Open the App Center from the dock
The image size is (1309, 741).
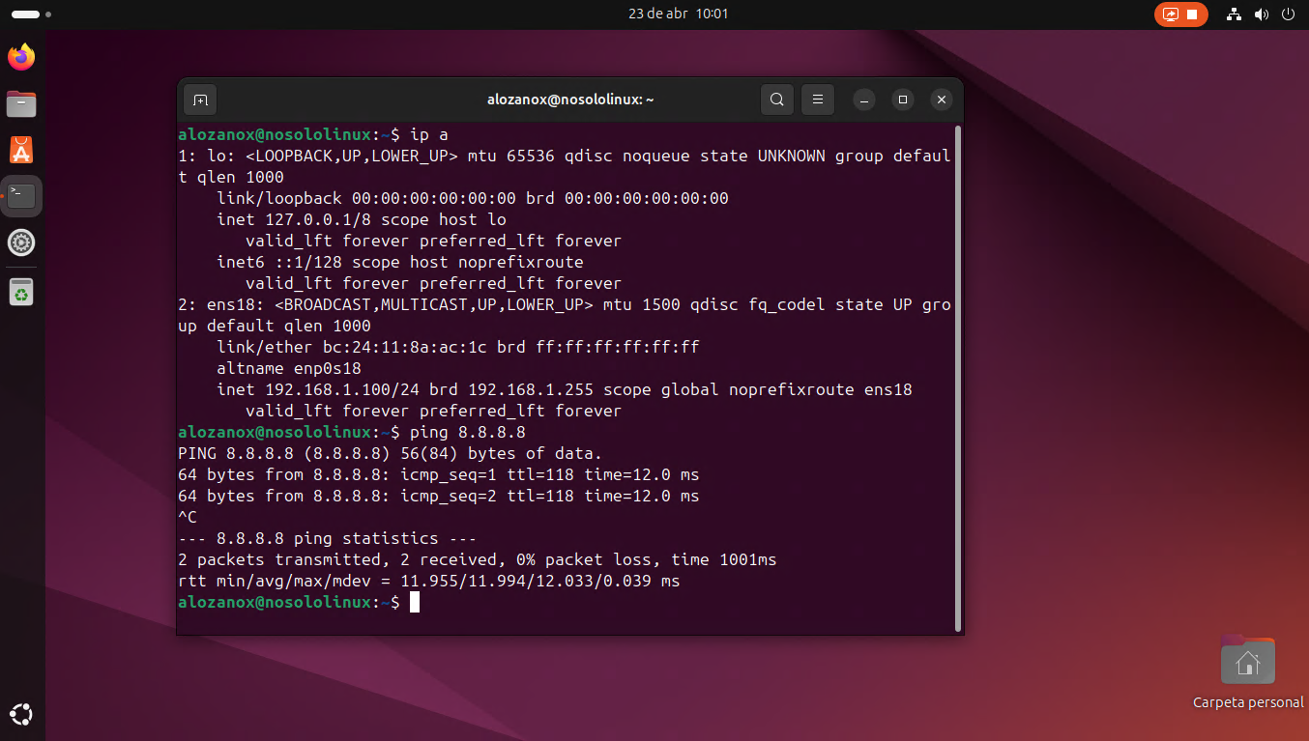pyautogui.click(x=21, y=150)
